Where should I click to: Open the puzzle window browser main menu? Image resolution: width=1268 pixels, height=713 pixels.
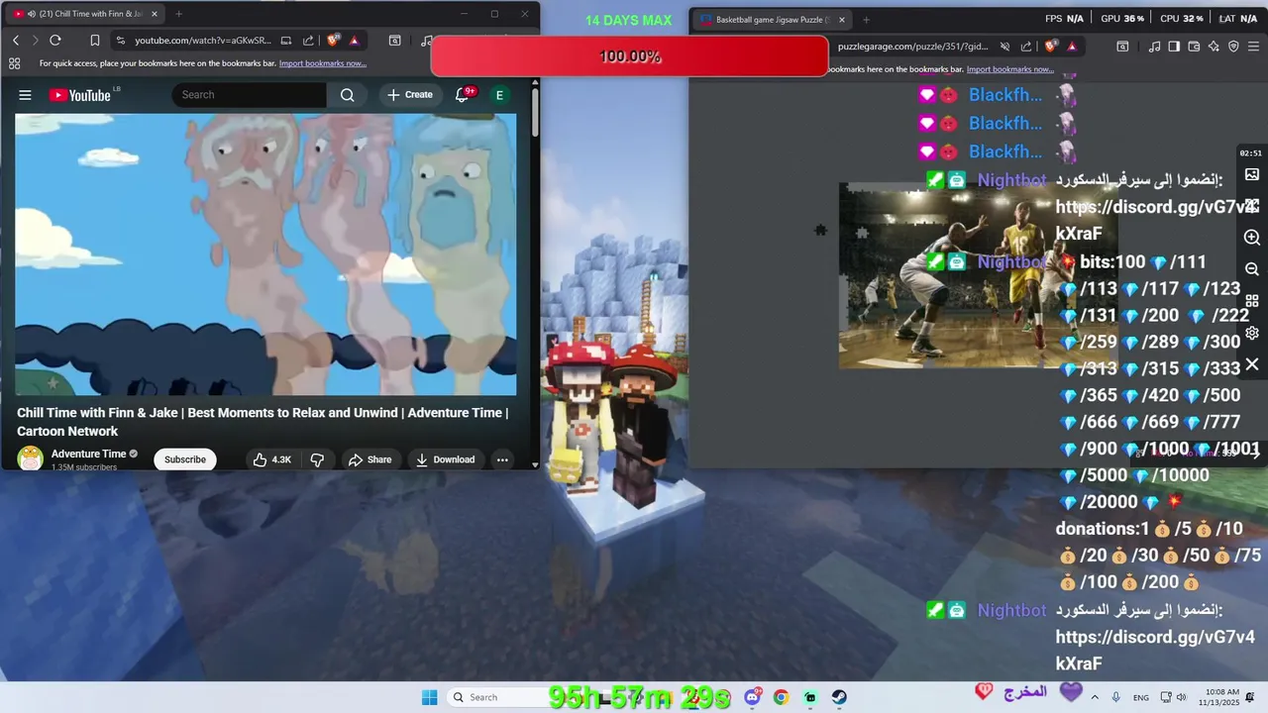(x=1254, y=46)
